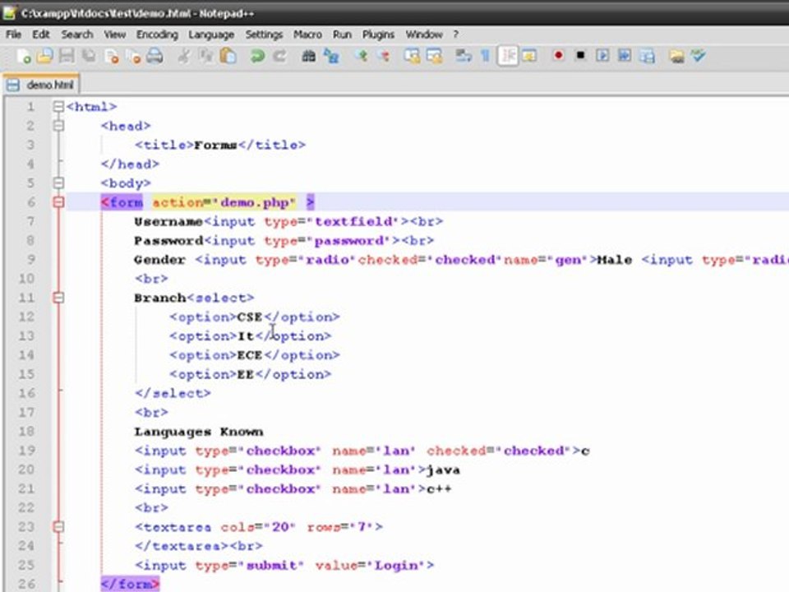Stop macro recording with black square
Image resolution: width=789 pixels, height=592 pixels.
[x=580, y=56]
